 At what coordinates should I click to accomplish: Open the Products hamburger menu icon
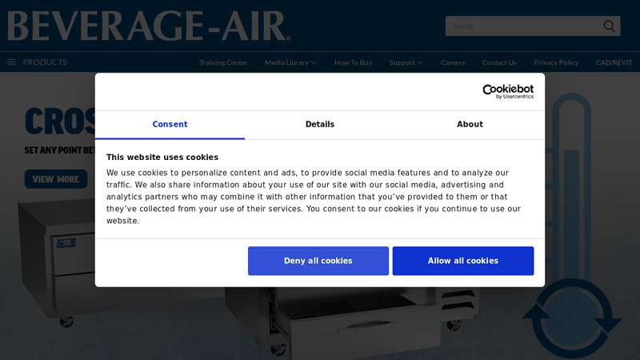(11, 62)
